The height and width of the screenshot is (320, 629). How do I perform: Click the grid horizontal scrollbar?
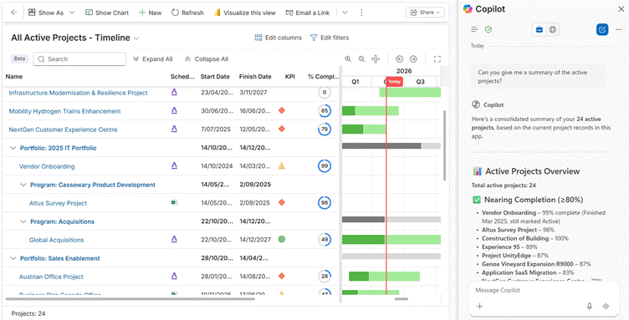coord(130,299)
